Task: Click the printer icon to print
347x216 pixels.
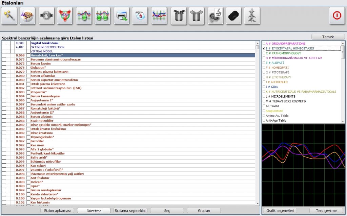Action: pos(122,16)
